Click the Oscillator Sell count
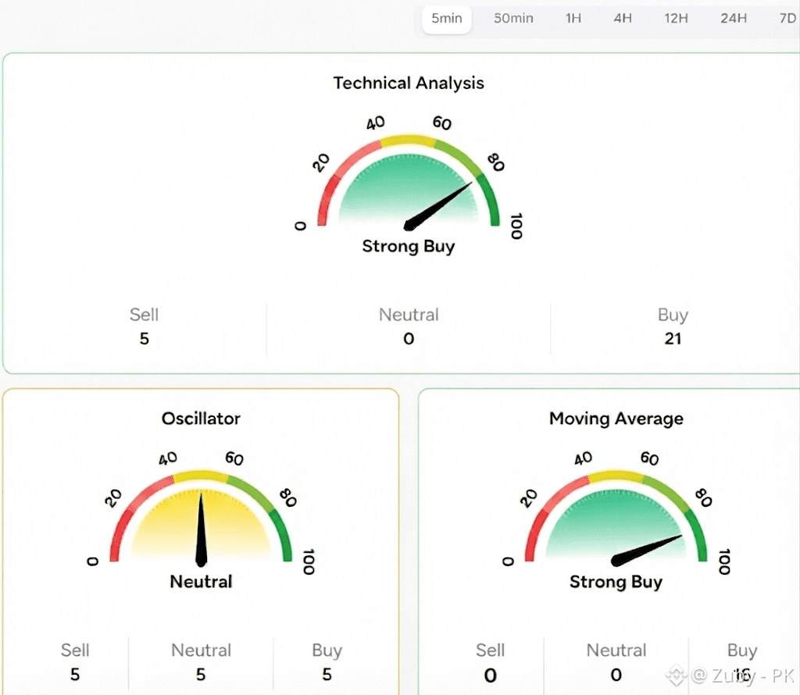The image size is (800, 695). [x=75, y=675]
